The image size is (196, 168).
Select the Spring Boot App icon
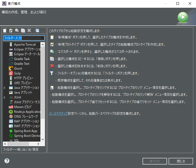point(11,131)
